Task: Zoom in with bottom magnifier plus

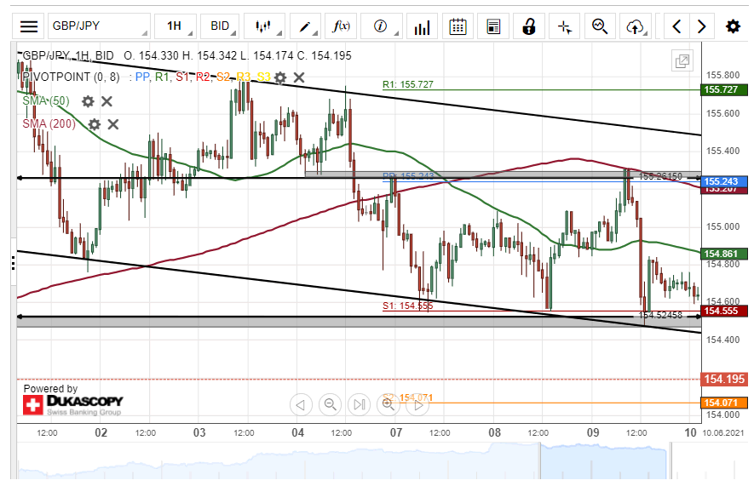Action: (389, 405)
